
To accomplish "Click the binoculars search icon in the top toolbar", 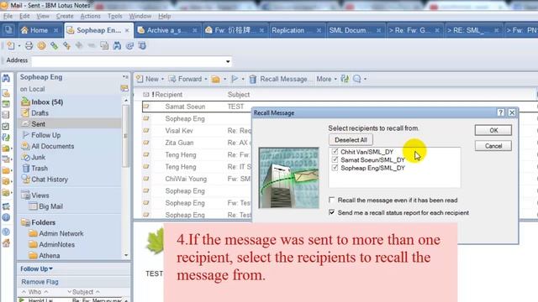I will point(117,45).
